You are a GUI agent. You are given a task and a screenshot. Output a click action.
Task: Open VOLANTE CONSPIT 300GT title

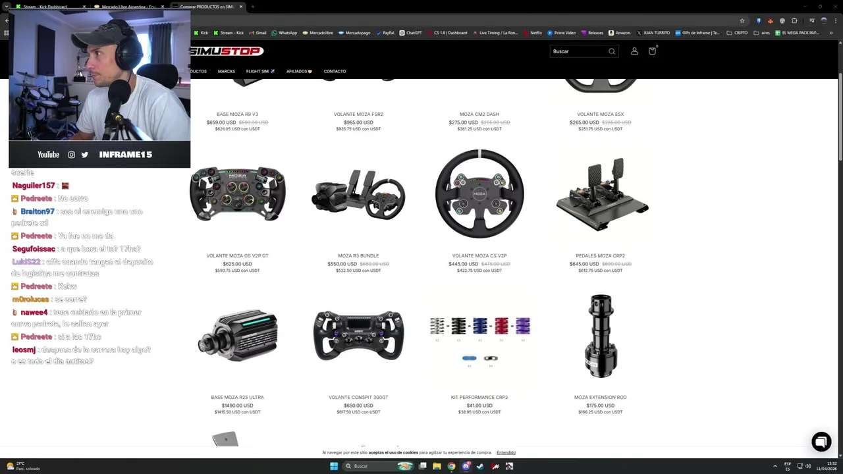coord(358,397)
